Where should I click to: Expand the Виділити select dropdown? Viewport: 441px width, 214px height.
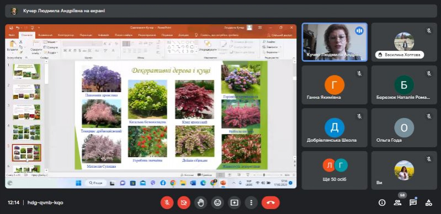click(x=271, y=52)
